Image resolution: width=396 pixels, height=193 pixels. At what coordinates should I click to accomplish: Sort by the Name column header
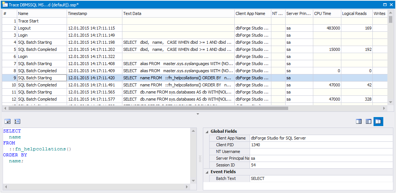coord(42,13)
